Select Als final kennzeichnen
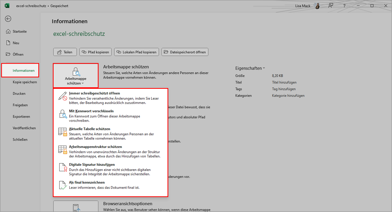Screen dimensions: 392x212 click(110, 185)
